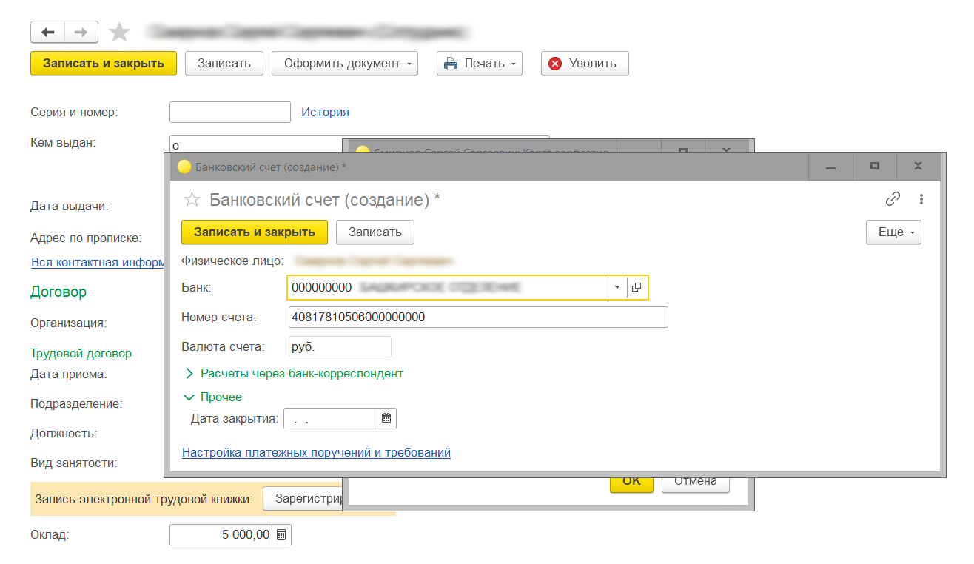974x564 pixels.
Task: Open selected bank record from Банк field
Action: click(x=637, y=287)
